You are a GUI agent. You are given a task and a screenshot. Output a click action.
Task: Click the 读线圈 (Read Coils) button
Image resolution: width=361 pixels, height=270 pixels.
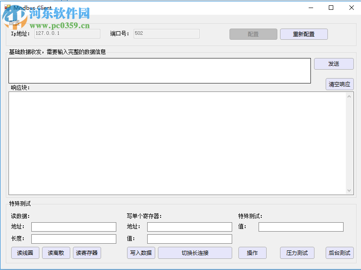25,253
